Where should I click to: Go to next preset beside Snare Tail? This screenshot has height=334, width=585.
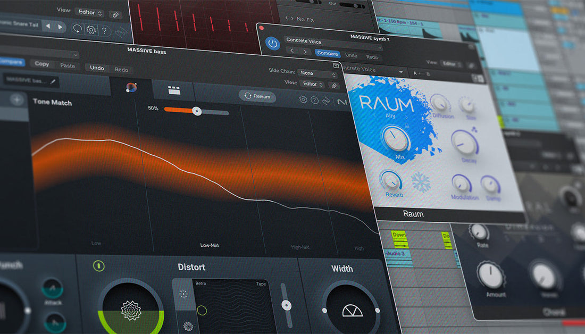click(x=61, y=27)
